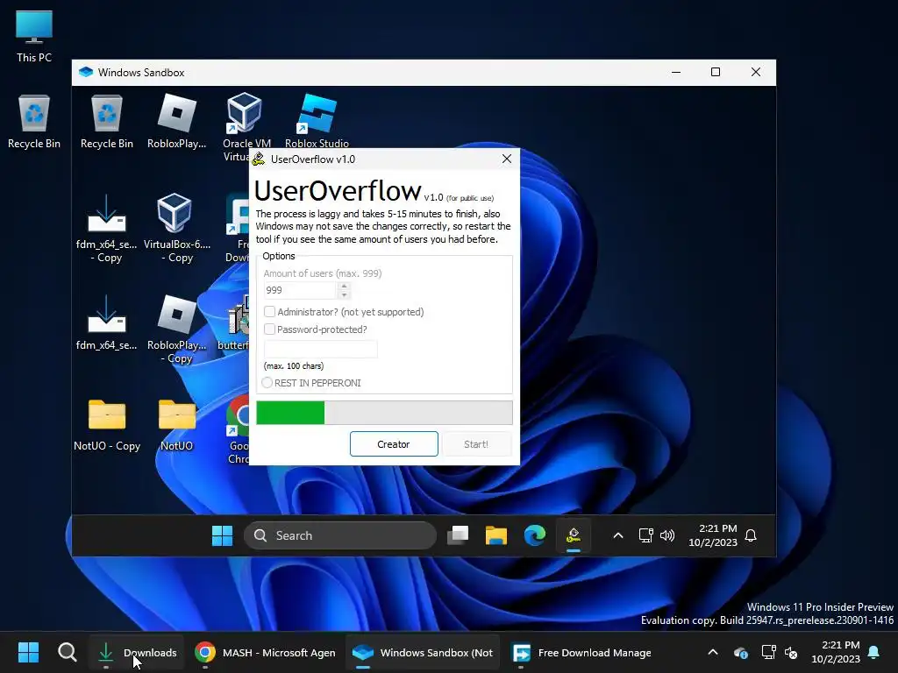
Task: Click the Creator button
Action: click(394, 444)
